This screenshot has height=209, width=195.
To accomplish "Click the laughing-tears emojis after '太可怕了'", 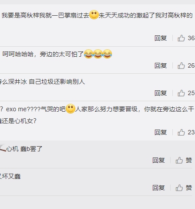I will (x=98, y=54).
